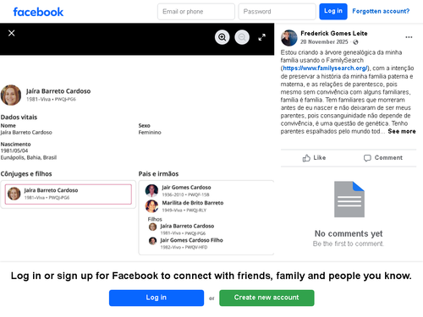Click the Comment button on the post
Image resolution: width=423 pixels, height=317 pixels.
383,158
